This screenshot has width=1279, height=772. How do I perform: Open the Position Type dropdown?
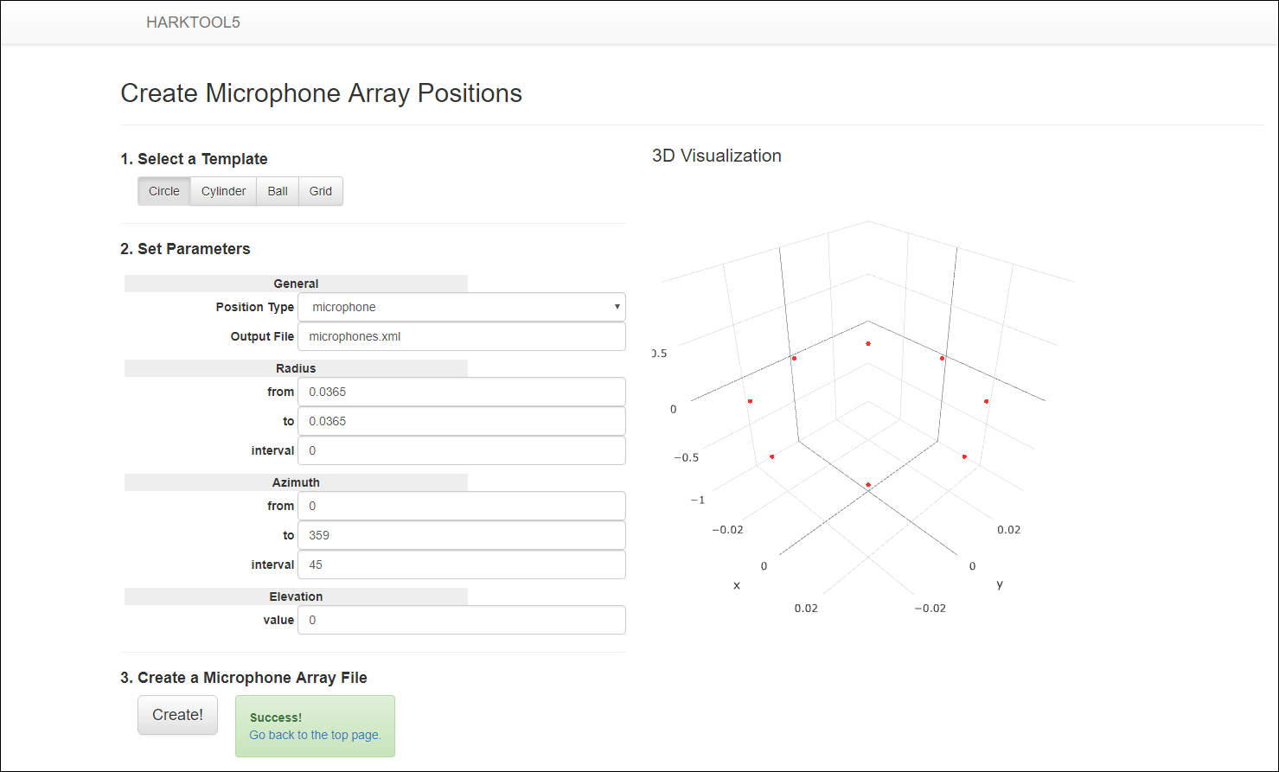pos(461,307)
